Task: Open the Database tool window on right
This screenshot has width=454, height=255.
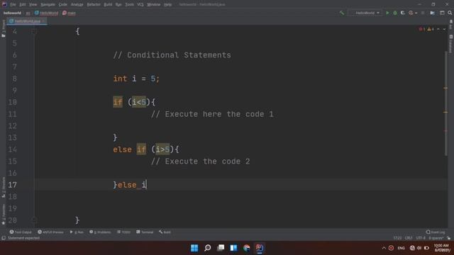Action: [451, 43]
